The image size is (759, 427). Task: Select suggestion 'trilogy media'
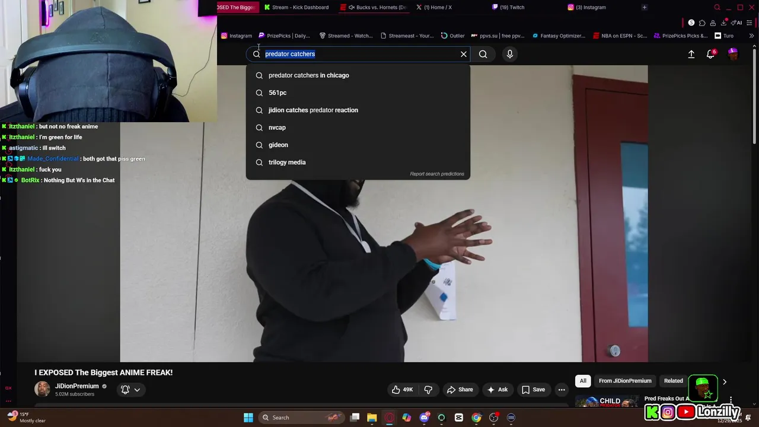358,162
